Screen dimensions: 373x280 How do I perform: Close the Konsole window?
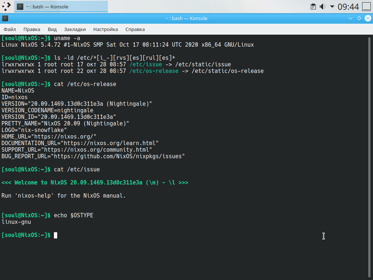[368, 18]
